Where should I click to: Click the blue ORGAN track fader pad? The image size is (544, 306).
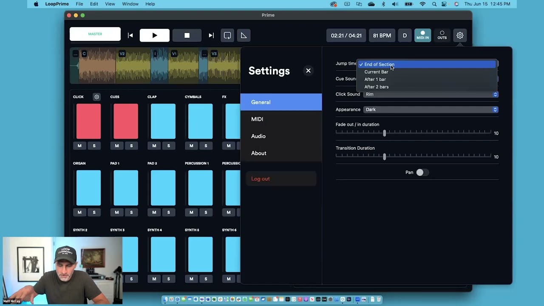coord(89,188)
